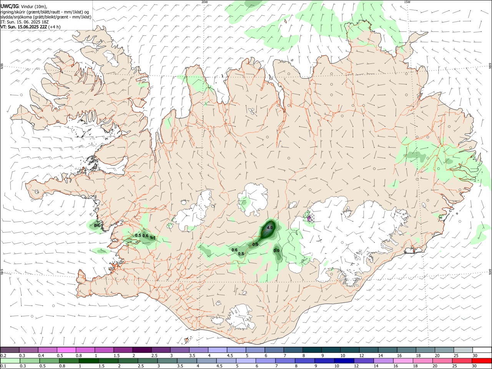The width and height of the screenshot is (492, 369).
Task: Click the 15W longitude label
Action: (407, 2)
